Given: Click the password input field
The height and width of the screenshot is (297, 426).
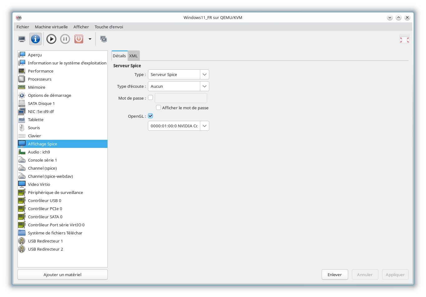Looking at the screenshot, I should click(181, 98).
